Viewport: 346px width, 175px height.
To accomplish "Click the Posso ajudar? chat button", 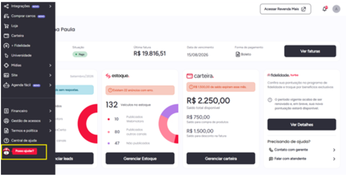I will [25, 151].
